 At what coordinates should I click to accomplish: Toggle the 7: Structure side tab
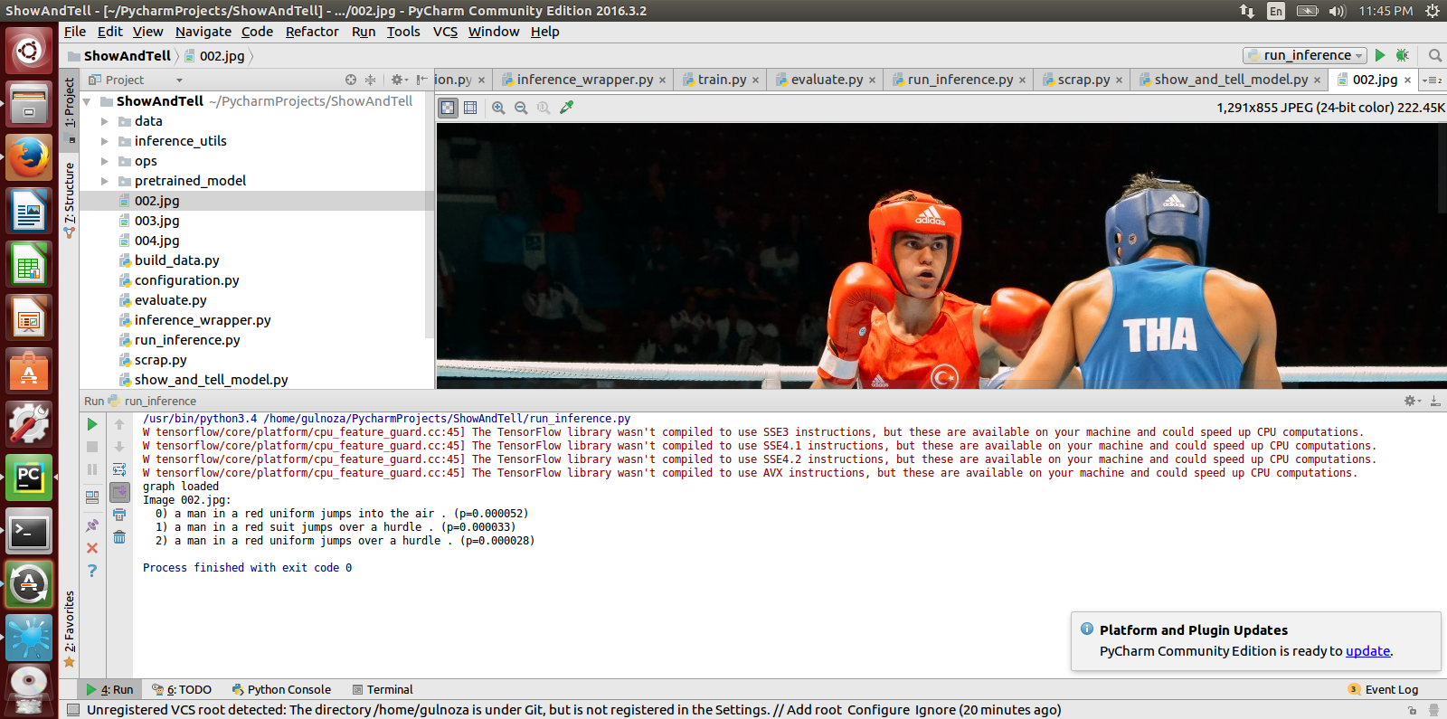(70, 199)
